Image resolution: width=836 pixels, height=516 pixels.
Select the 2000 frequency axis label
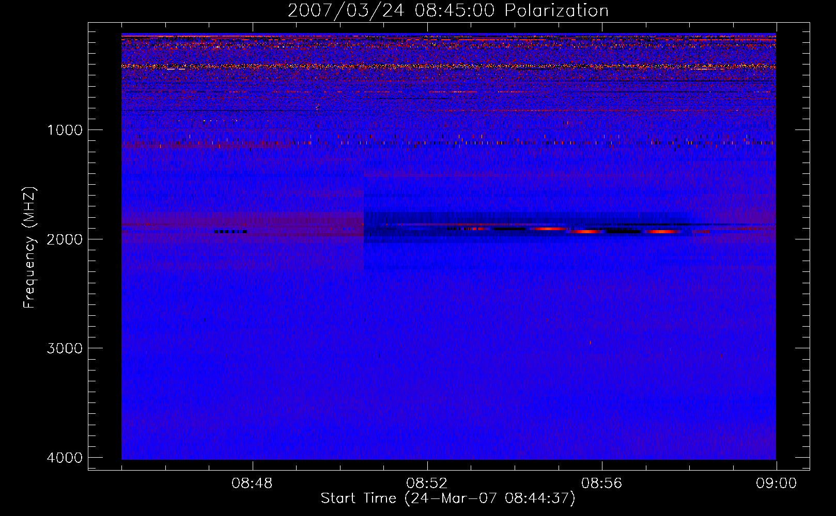65,239
